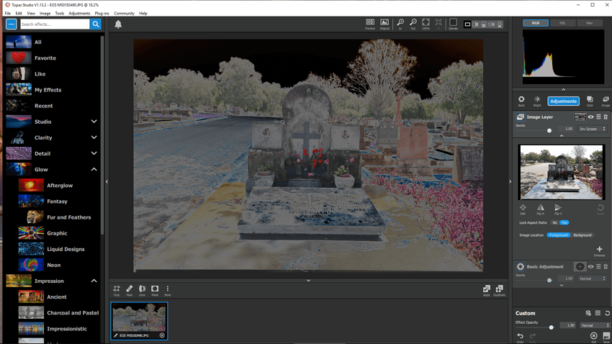The height and width of the screenshot is (344, 612).
Task: Set Image Location to Background
Action: [x=582, y=235]
